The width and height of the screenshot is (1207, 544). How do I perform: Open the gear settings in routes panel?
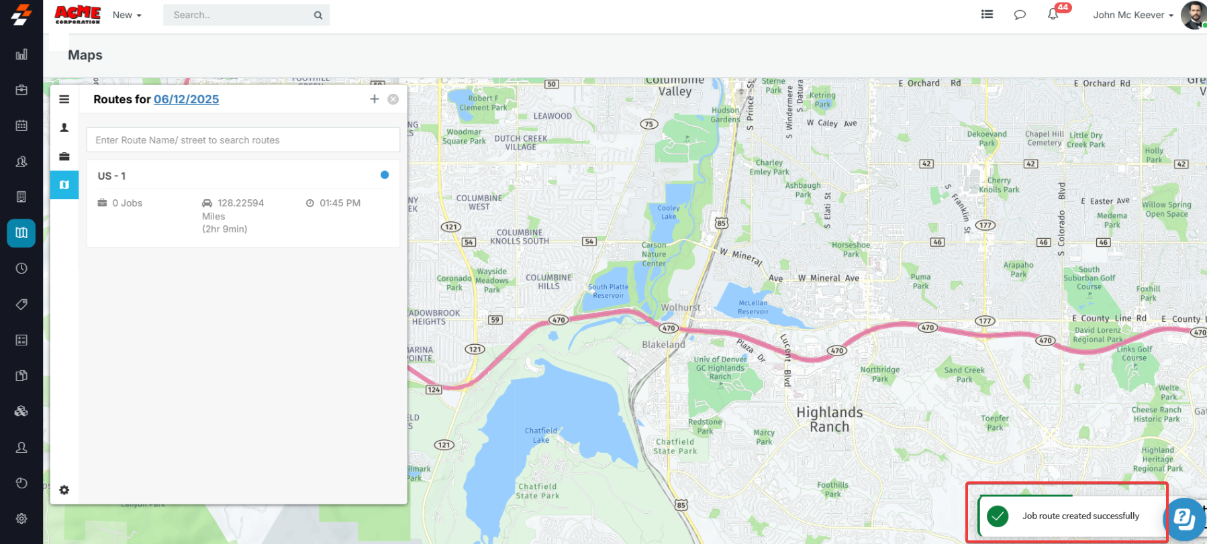[64, 490]
